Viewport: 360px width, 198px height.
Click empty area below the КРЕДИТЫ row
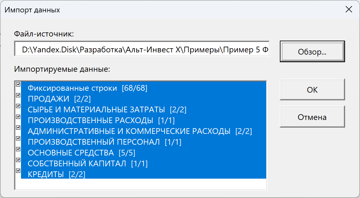(141, 184)
